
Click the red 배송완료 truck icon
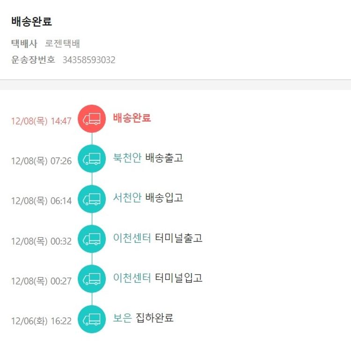[92, 119]
